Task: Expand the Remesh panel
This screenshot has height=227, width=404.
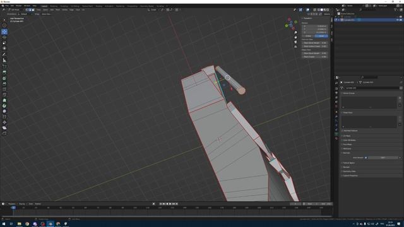Action: (346, 167)
